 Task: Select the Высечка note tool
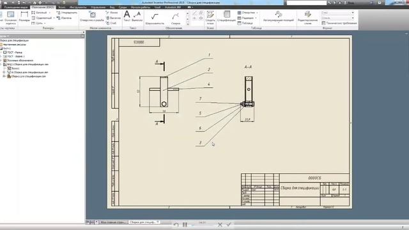click(x=113, y=18)
